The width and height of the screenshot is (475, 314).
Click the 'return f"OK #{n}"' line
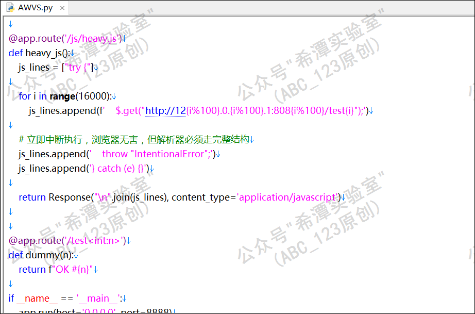(56, 270)
